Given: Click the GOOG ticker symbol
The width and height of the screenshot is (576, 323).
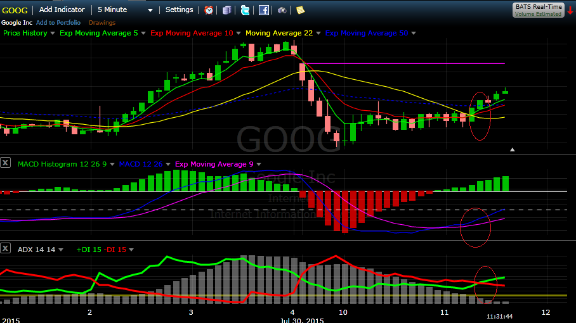Looking at the screenshot, I should coord(15,10).
